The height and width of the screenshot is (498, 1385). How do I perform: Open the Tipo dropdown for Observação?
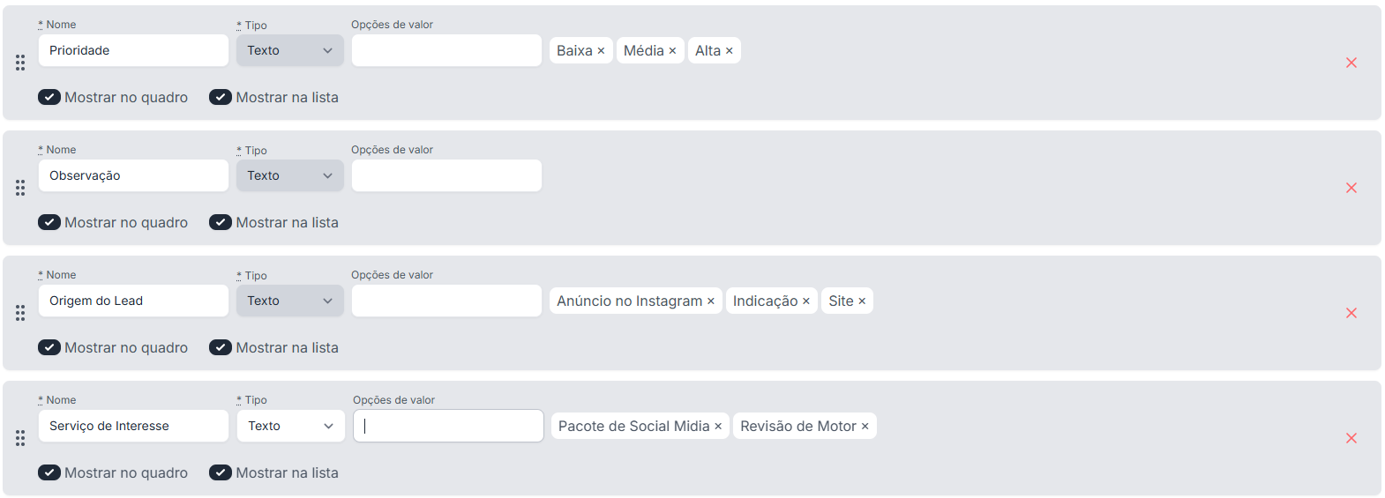(x=289, y=175)
